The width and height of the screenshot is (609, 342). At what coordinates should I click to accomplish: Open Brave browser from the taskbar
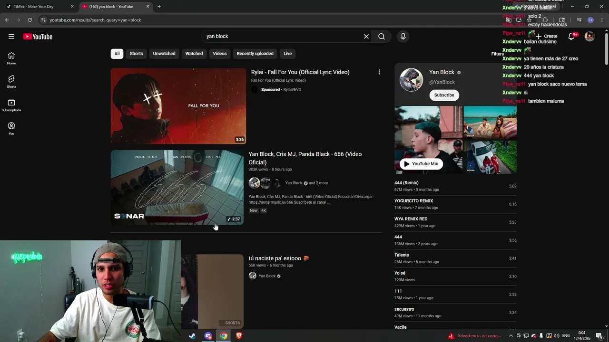(x=239, y=336)
